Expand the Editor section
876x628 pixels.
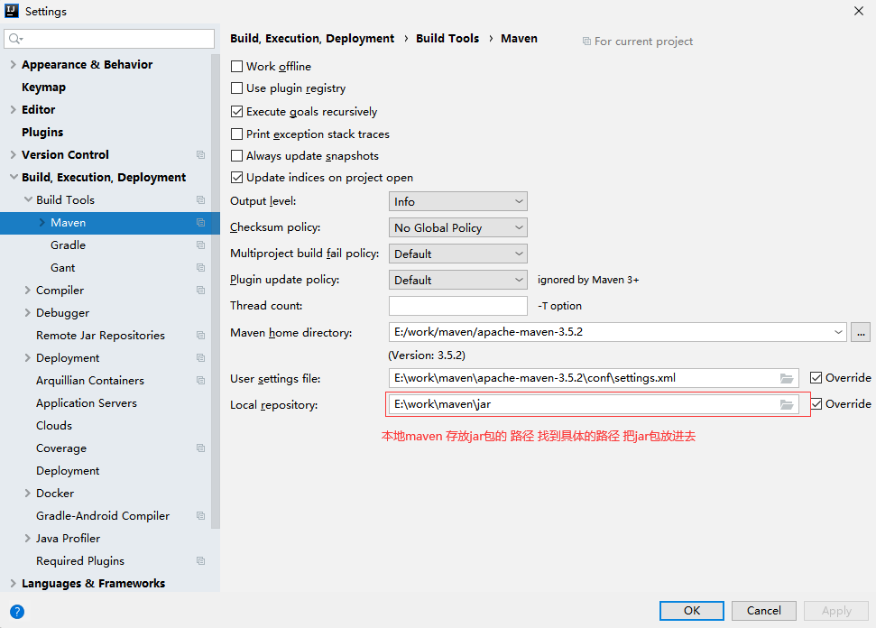pos(13,109)
